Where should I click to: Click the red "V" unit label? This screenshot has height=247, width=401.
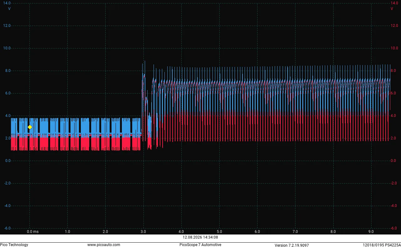pyautogui.click(x=392, y=9)
